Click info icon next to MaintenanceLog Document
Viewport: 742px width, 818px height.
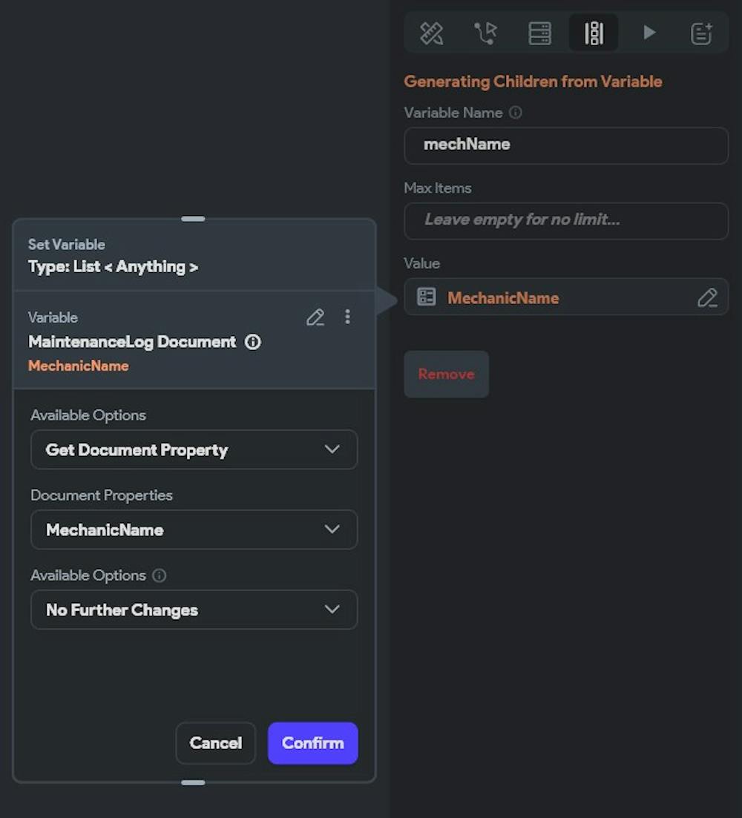(253, 342)
